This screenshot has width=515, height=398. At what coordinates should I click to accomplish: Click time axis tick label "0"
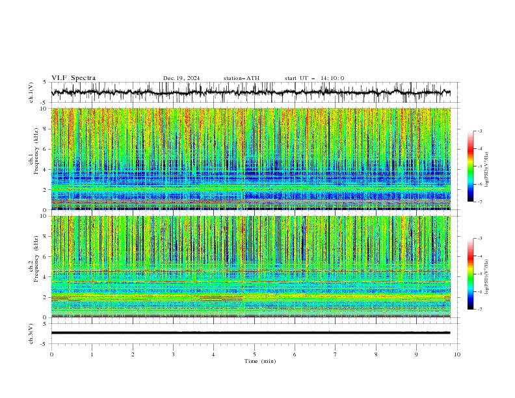click(51, 354)
